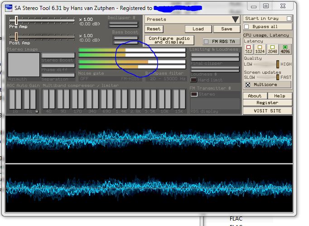
Task: Click the Register button
Action: pyautogui.click(x=267, y=103)
